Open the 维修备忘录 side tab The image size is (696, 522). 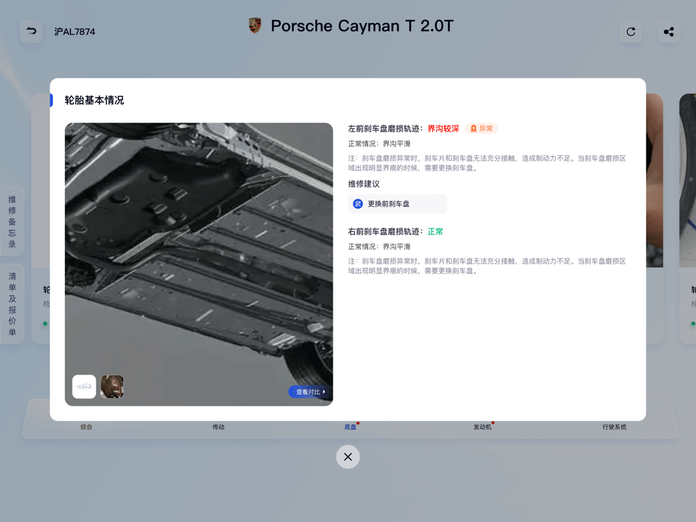coord(12,221)
